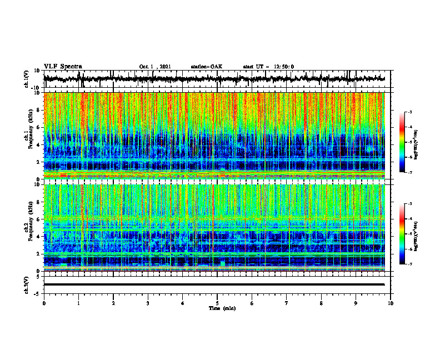Screen dimensions: 440x340
Task: Click the "4" kHz tick on ch.1 spectrogram axis
Action: pyautogui.click(x=38, y=145)
